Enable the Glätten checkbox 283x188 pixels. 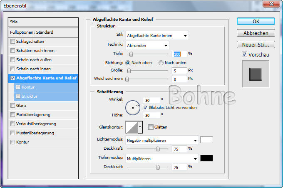(151, 127)
